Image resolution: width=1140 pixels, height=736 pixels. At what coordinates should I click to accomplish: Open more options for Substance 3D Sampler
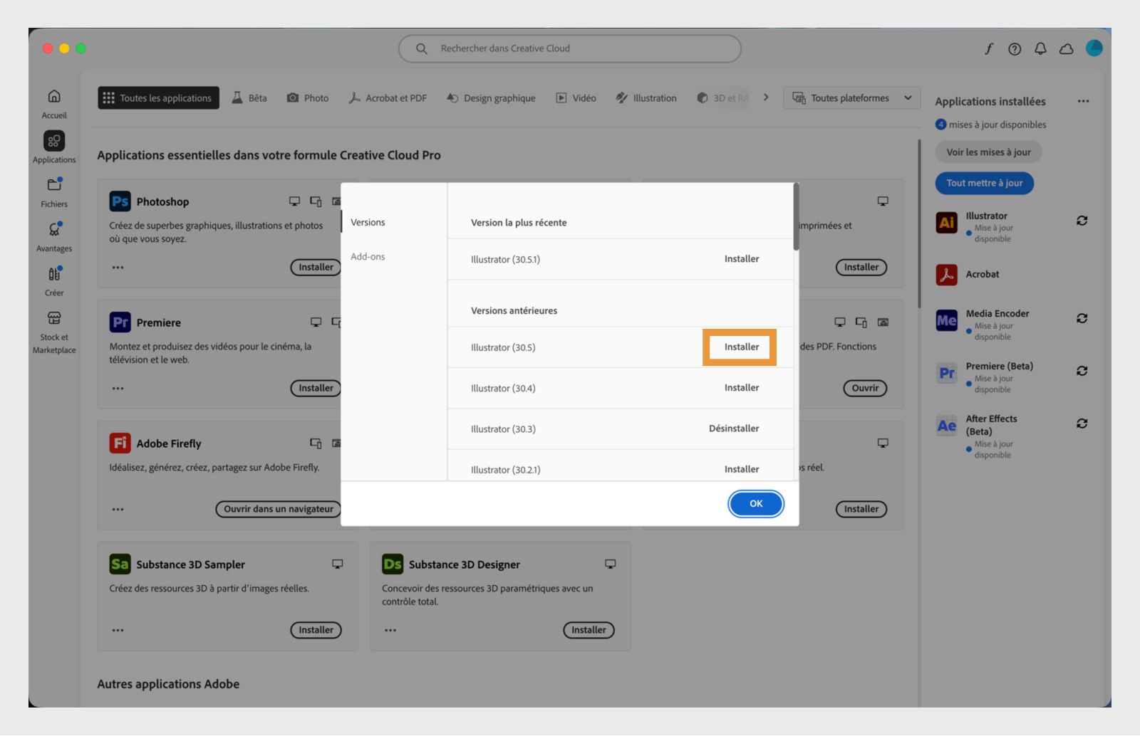click(118, 631)
